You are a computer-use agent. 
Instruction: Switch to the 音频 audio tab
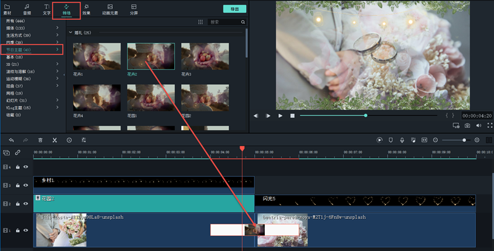[27, 9]
